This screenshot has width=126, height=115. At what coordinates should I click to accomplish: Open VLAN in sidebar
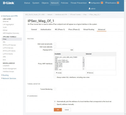click(x=5, y=27)
